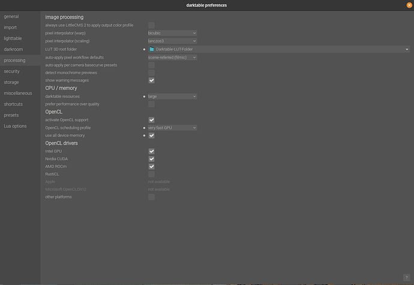The image size is (414, 285).
Task: Enable always use LittleCMS 2 checkbox
Action: (x=151, y=25)
